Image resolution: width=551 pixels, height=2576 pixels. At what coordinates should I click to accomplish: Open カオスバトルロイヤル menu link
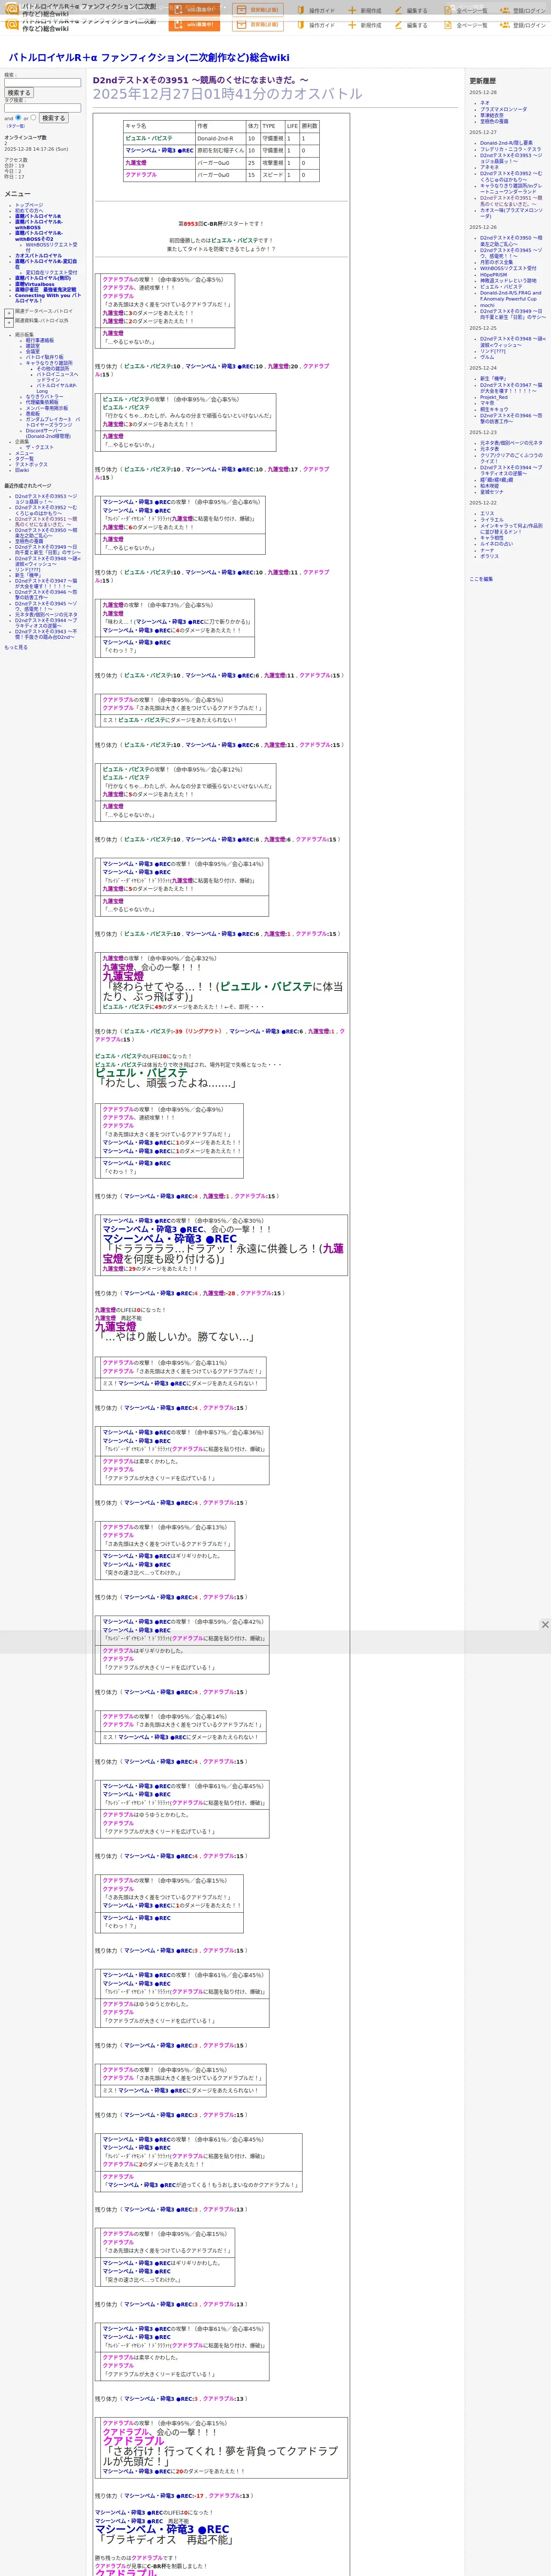[x=38, y=256]
